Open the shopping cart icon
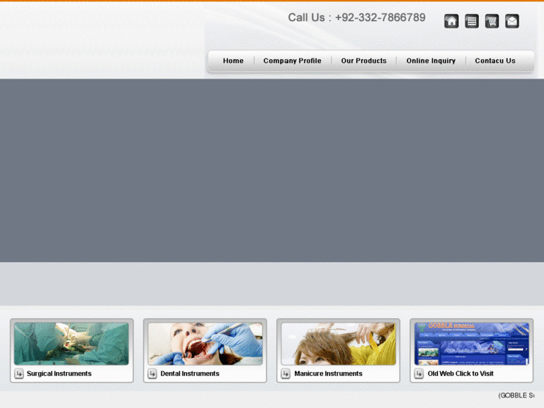Image resolution: width=544 pixels, height=408 pixels. (x=492, y=21)
